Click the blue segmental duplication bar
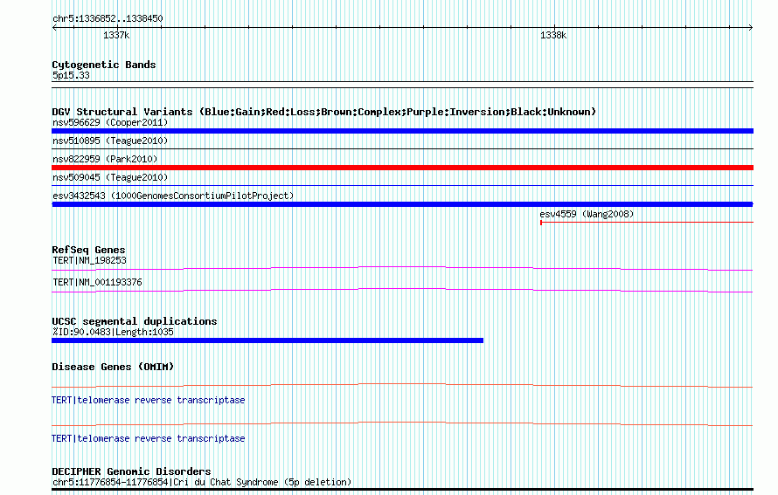Viewport: 778px width, 495px height. coord(267,340)
